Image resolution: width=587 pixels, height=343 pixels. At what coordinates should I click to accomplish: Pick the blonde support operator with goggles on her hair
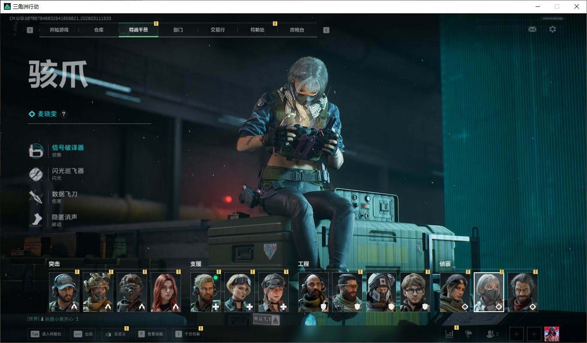pos(239,292)
